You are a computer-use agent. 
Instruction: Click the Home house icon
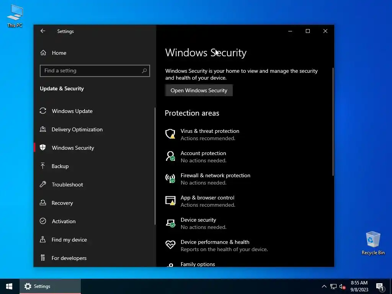(x=43, y=53)
